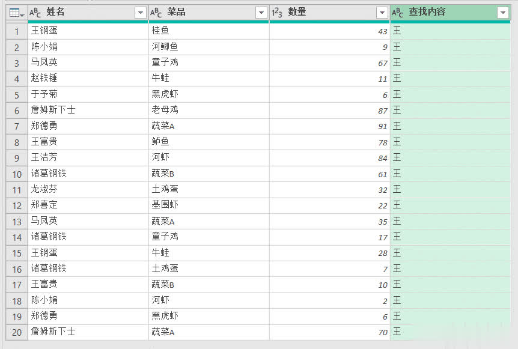This screenshot has height=349, width=518.
Task: Open the filter dropdown for 查找内容 column
Action: pyautogui.click(x=503, y=13)
